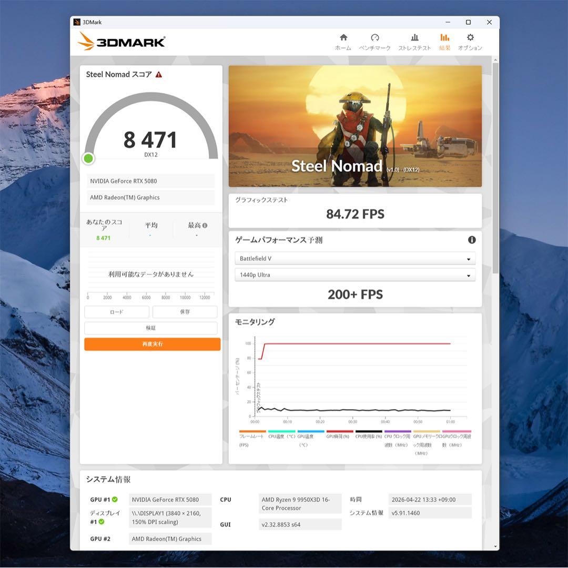This screenshot has width=568, height=568.
Task: Click the info icon next to 最高
Action: point(205,225)
